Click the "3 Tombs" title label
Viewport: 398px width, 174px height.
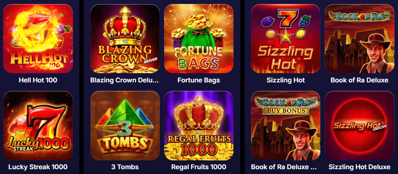[125, 167]
